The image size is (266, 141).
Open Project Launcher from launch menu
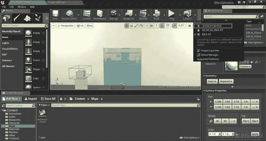pyautogui.click(x=211, y=51)
